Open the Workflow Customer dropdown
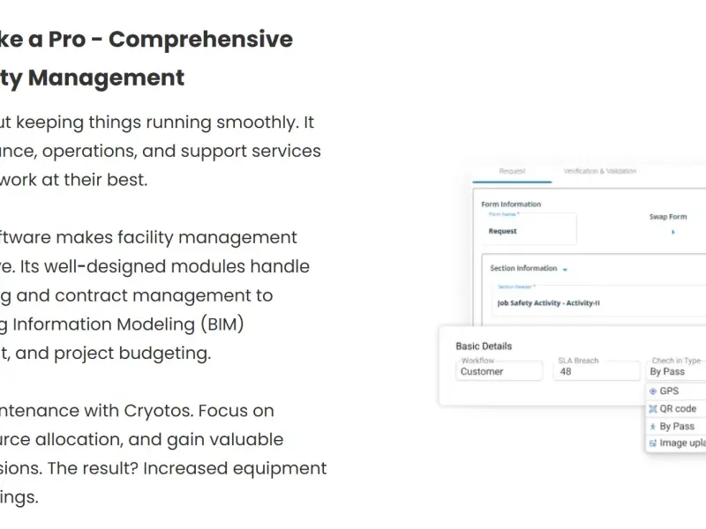Screen dimensions: 706x529 coord(499,371)
